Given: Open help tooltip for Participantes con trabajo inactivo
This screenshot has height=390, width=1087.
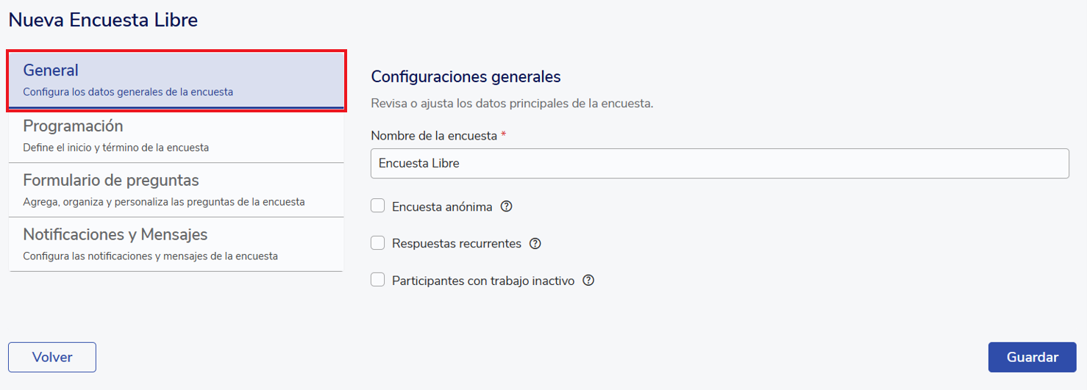Looking at the screenshot, I should (x=588, y=281).
